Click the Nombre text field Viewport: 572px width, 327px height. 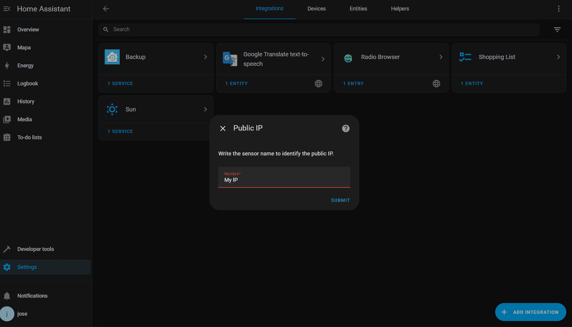[x=284, y=180]
